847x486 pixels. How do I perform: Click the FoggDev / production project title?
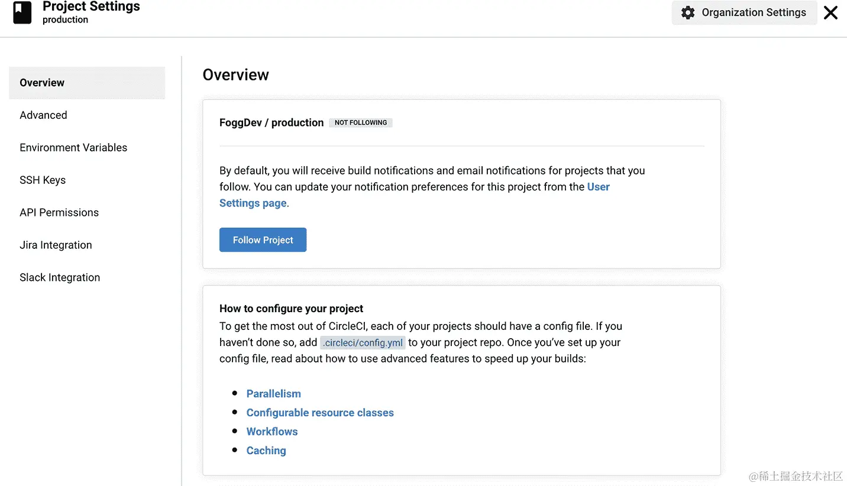tap(271, 123)
